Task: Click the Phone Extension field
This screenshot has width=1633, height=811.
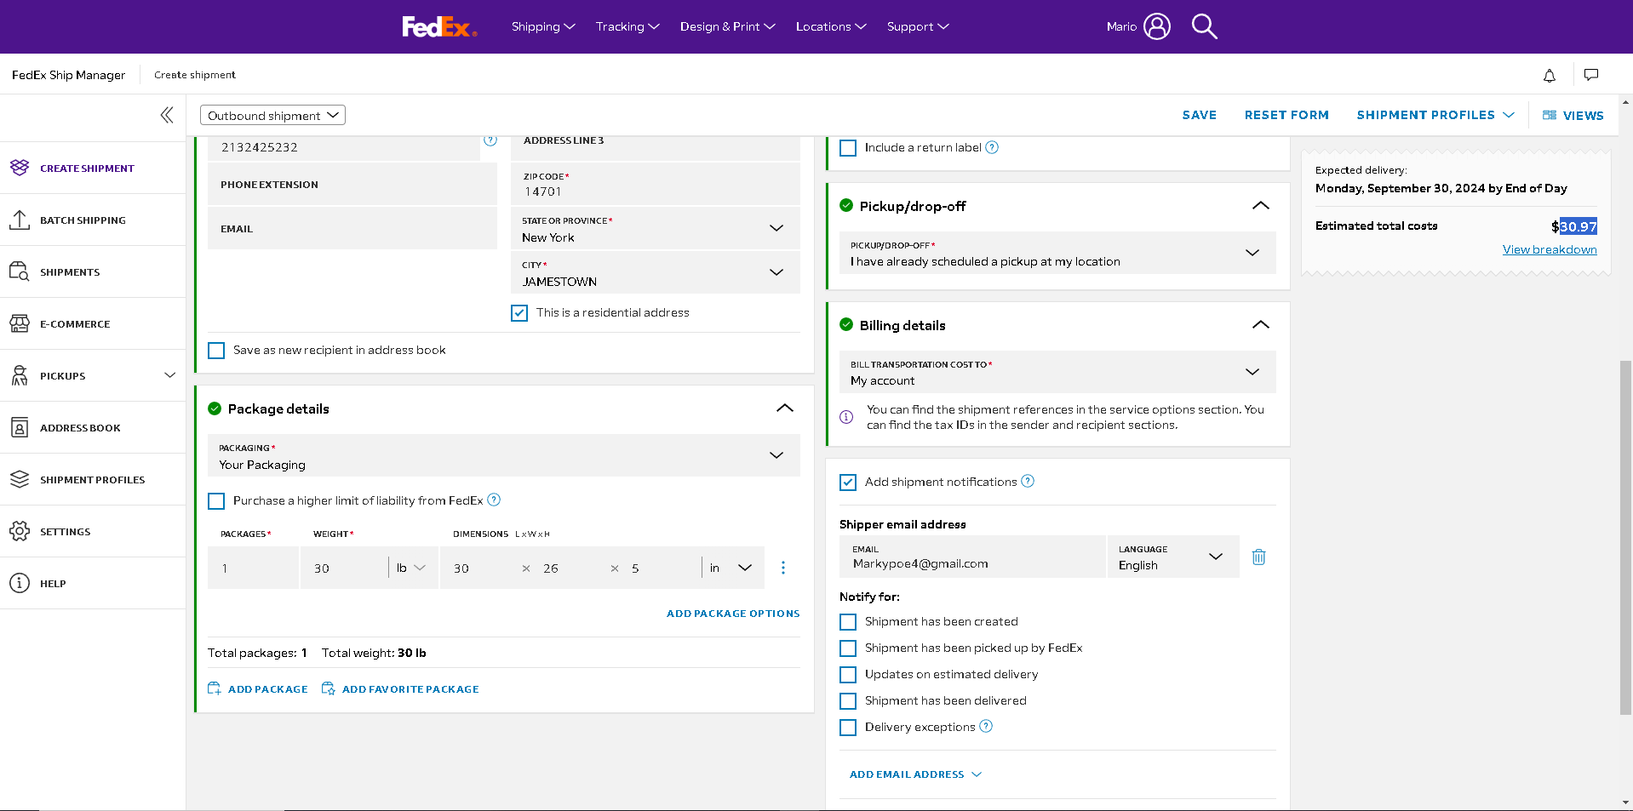Action: click(x=352, y=184)
